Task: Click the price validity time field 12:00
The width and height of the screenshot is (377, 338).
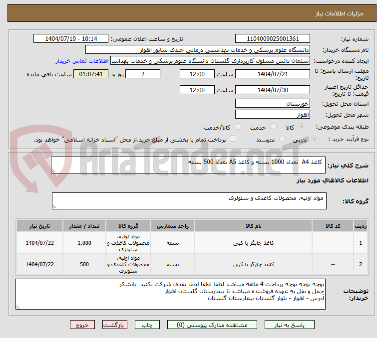Action: [197, 90]
